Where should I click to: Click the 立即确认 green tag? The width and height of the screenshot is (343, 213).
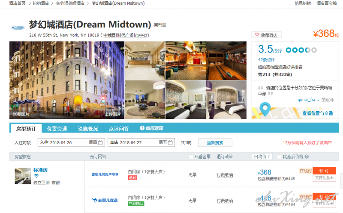(x=136, y=204)
